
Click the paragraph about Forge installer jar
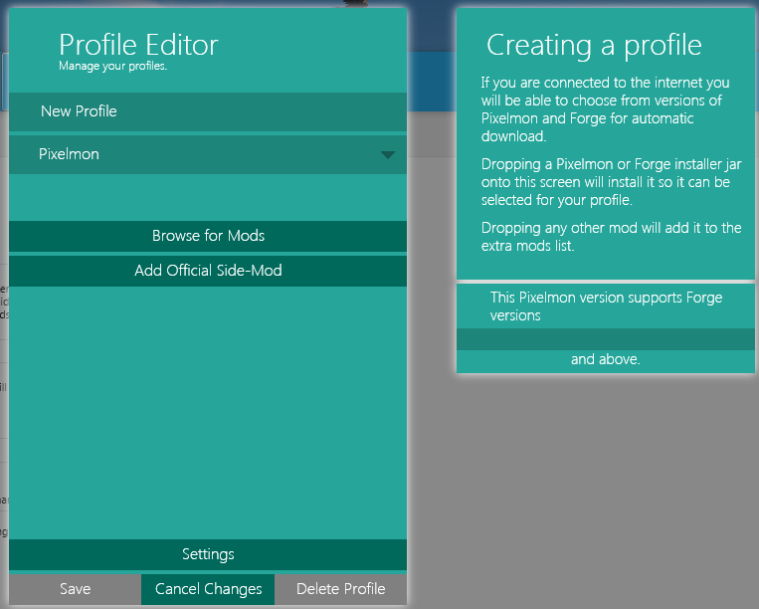(x=611, y=182)
